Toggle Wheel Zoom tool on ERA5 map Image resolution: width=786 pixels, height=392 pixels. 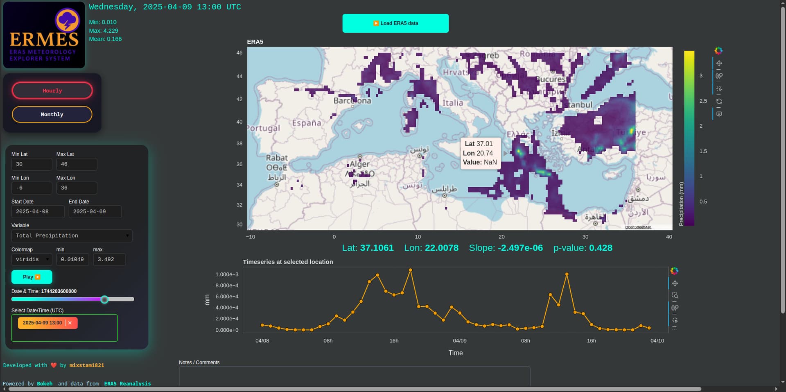(719, 76)
